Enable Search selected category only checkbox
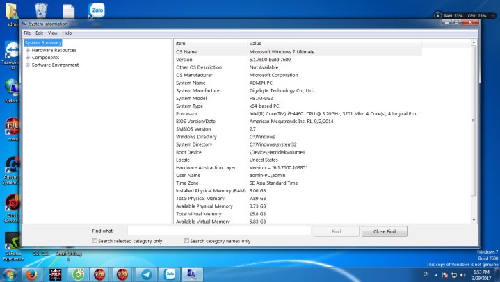The width and height of the screenshot is (500, 282). pyautogui.click(x=95, y=241)
